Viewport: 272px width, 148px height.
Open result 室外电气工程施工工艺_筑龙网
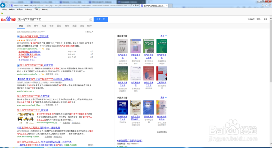coord(32,110)
